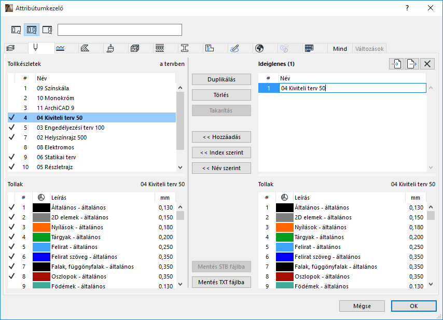Open the Cities globe tab icon
Viewport: 443px width, 320px height.
pyautogui.click(x=259, y=48)
